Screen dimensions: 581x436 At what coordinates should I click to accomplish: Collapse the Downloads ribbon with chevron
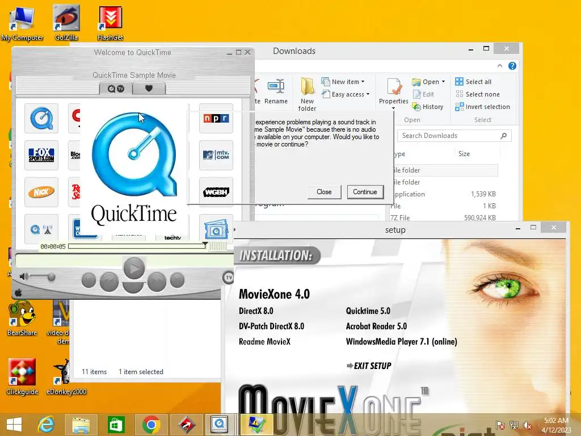(500, 66)
